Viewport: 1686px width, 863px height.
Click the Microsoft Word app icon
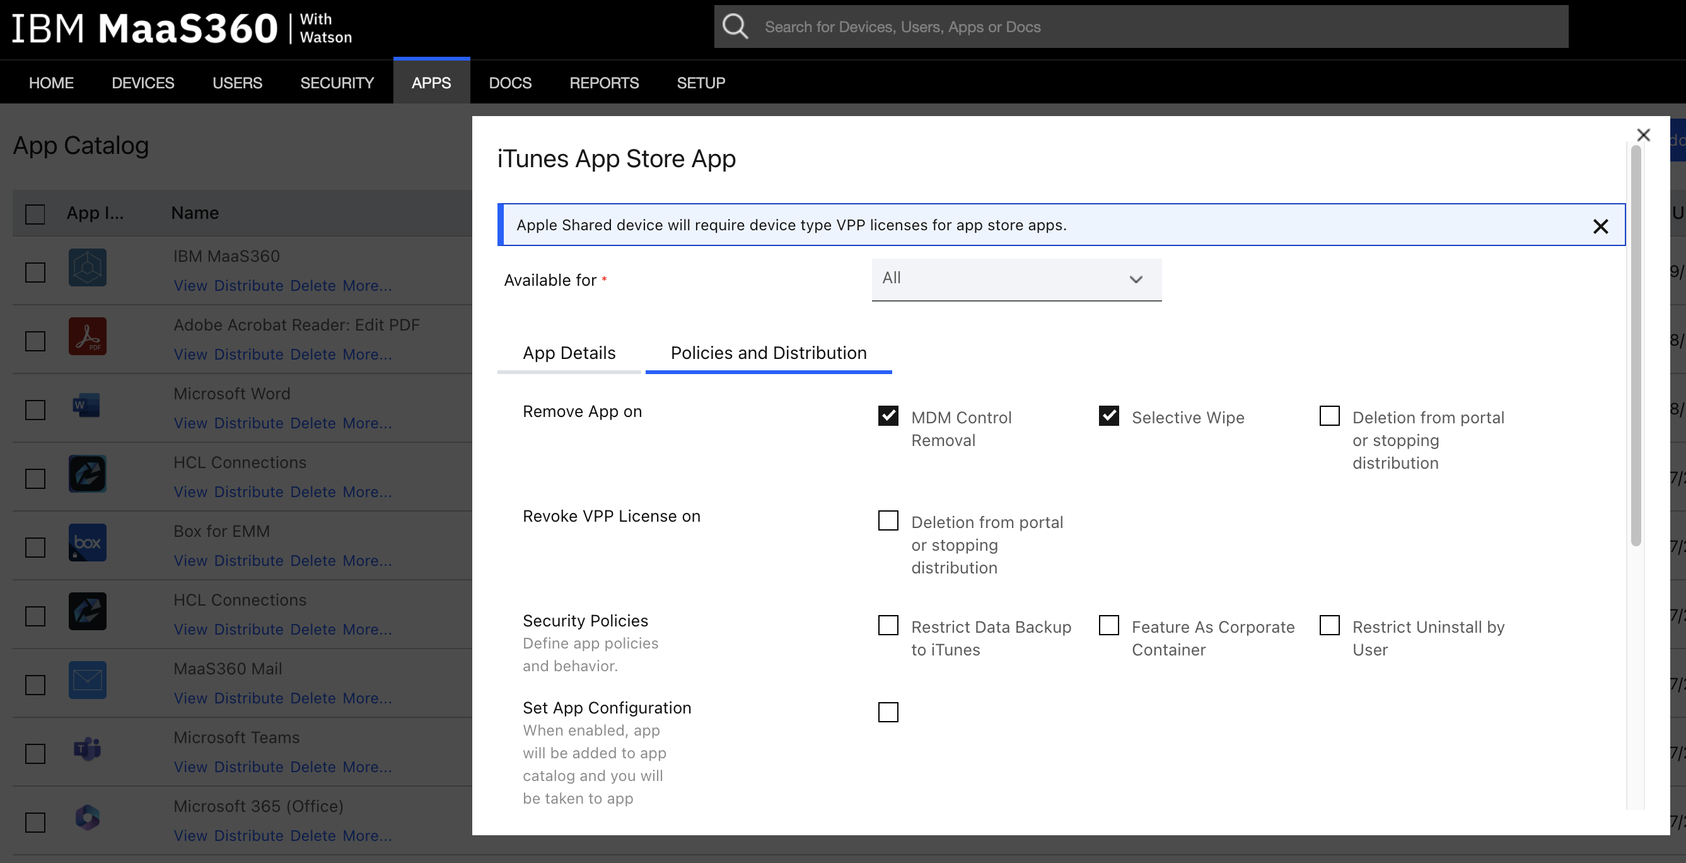(x=87, y=404)
